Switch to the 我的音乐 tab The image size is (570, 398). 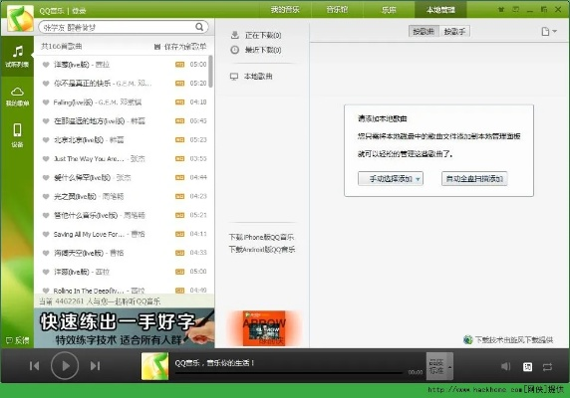point(285,9)
